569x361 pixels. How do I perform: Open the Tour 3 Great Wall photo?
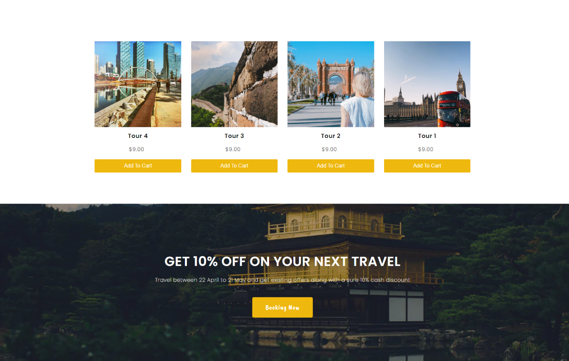coord(234,84)
